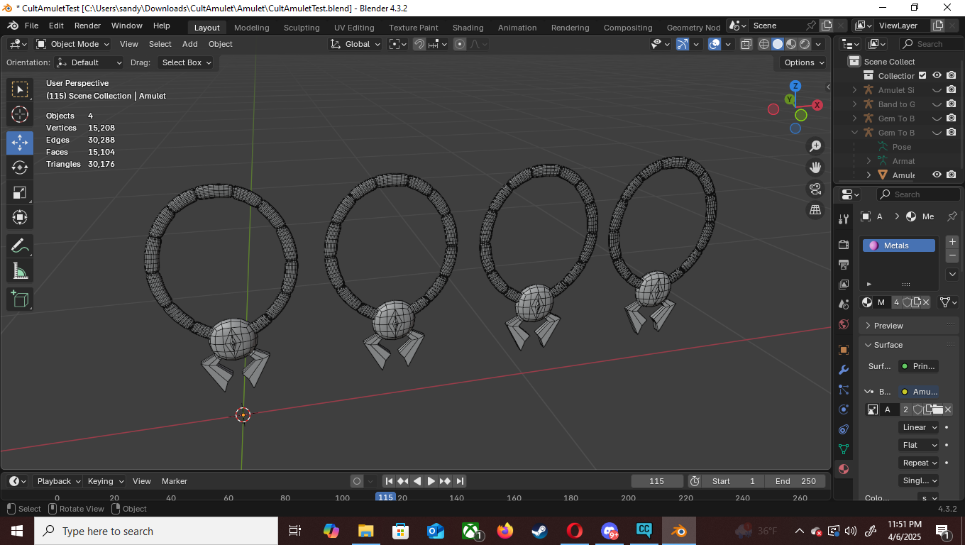Activate the 3D Cursor tool
Viewport: 965px width, 545px height.
pyautogui.click(x=20, y=114)
